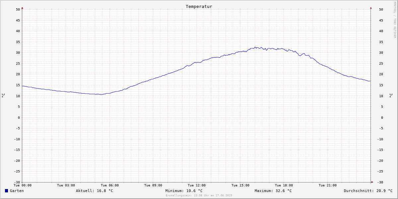Click the "Tue 12:00" time axis label
Screen dimensions: 398x199
click(197, 185)
